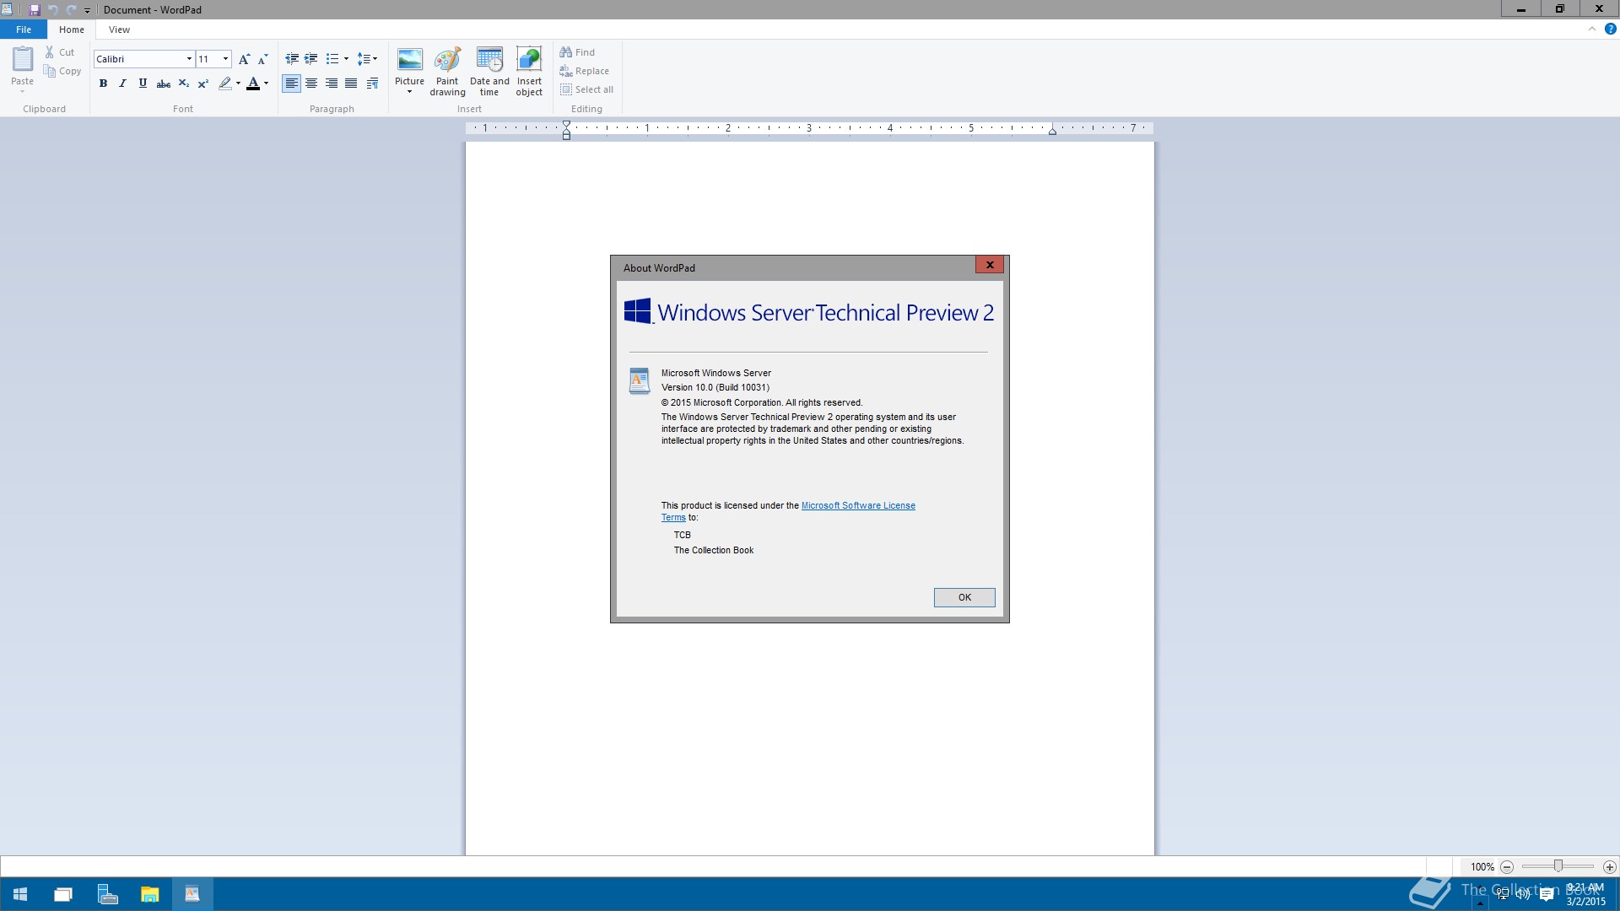Open the bullet list style dropdown arrow

tap(346, 59)
